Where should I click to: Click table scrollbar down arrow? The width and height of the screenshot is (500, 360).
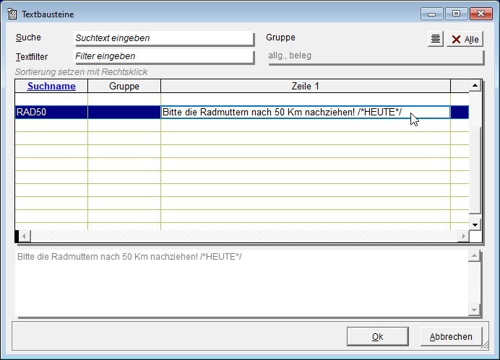click(x=475, y=224)
